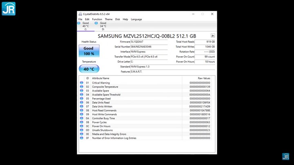Click status icon for Controller Busy Time row
The width and height of the screenshot is (294, 165).
[x=82, y=118]
